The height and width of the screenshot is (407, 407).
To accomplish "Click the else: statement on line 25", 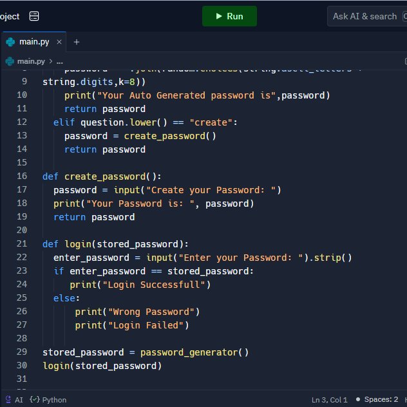I will 66,298.
